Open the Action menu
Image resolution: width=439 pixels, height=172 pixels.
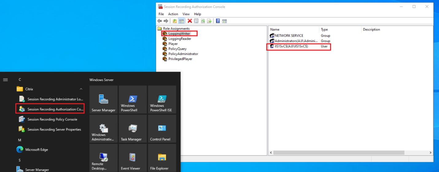coord(173,14)
